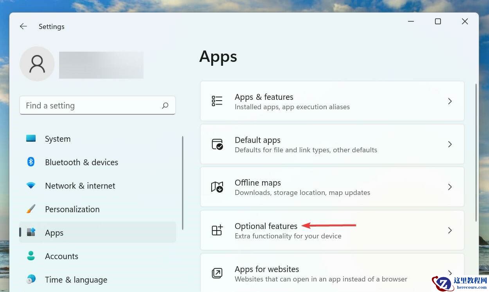Select the Bluetooth icon in sidebar

pyautogui.click(x=31, y=162)
